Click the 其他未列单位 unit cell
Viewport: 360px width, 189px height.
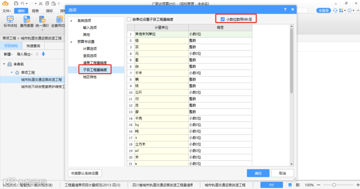pyautogui.click(x=161, y=34)
